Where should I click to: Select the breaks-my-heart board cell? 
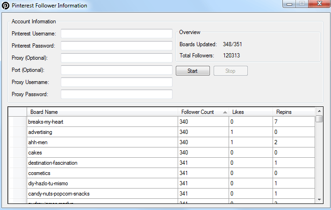102,122
